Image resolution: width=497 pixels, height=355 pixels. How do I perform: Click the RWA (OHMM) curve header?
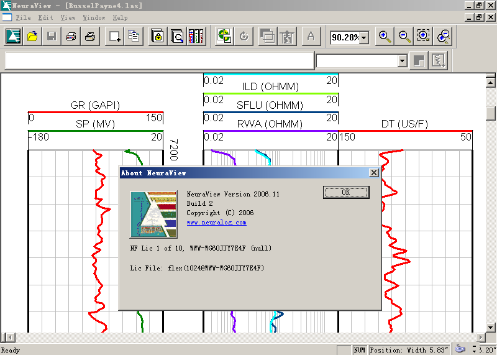tap(270, 124)
